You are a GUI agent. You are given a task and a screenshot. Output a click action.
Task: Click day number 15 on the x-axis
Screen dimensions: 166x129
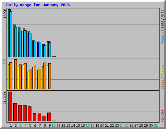78,125
